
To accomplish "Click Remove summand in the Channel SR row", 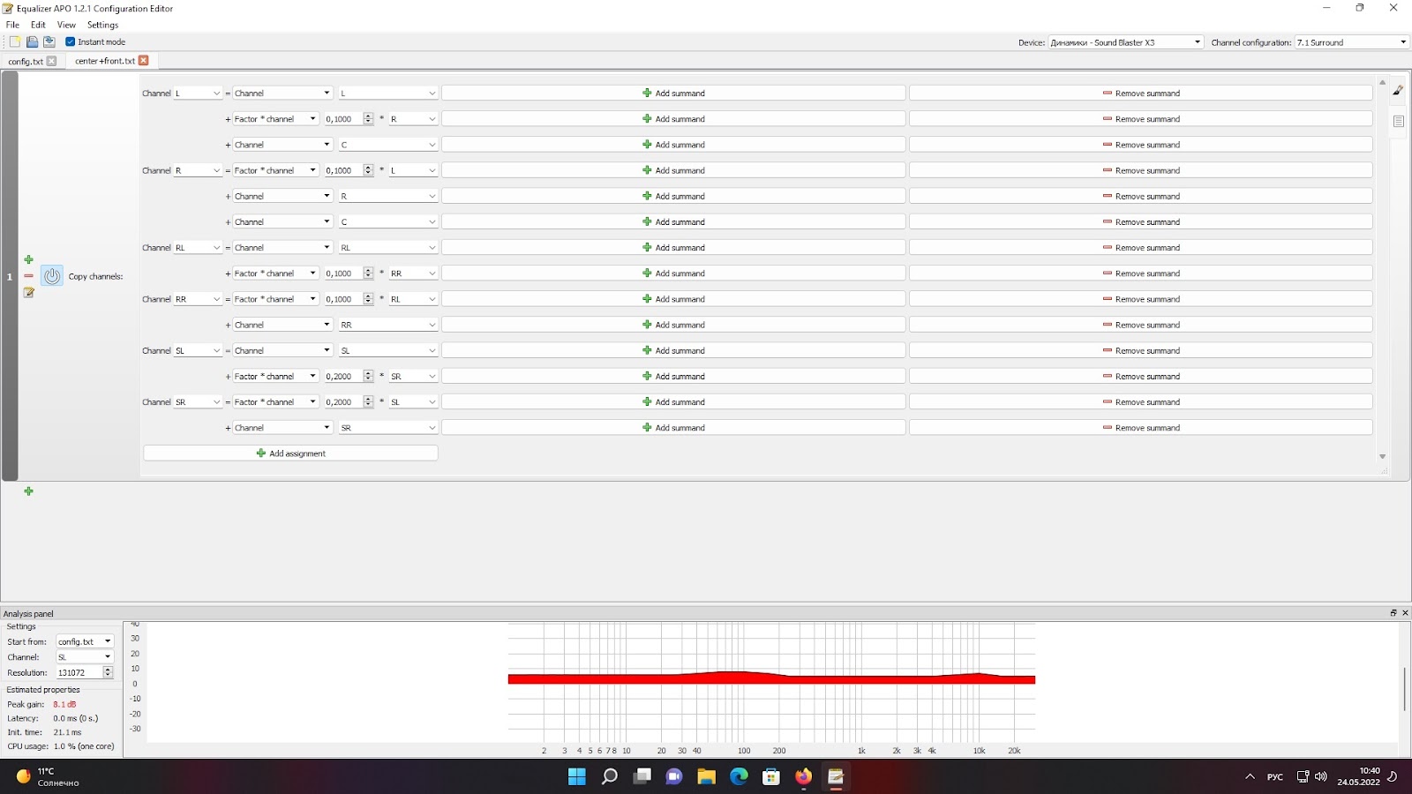I will (x=1141, y=401).
